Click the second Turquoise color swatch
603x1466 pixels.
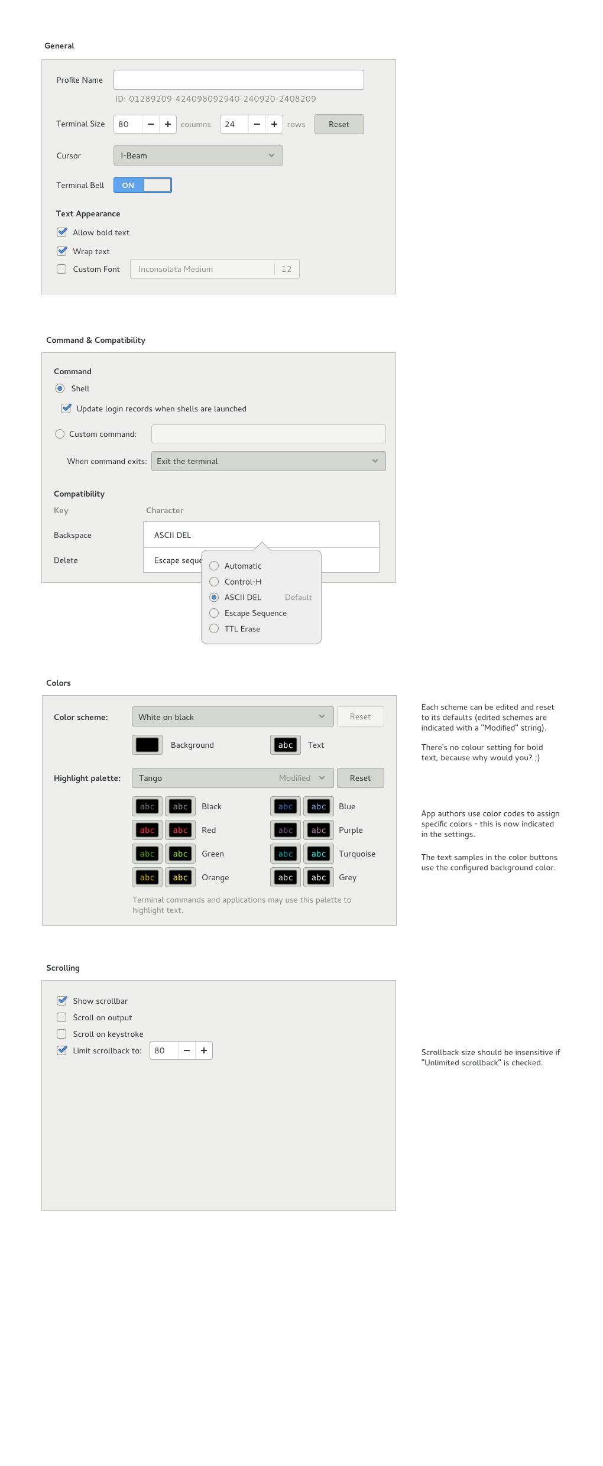click(x=319, y=854)
